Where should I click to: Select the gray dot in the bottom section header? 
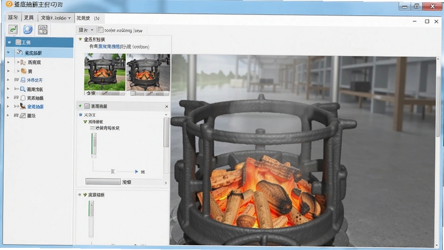click(x=79, y=194)
